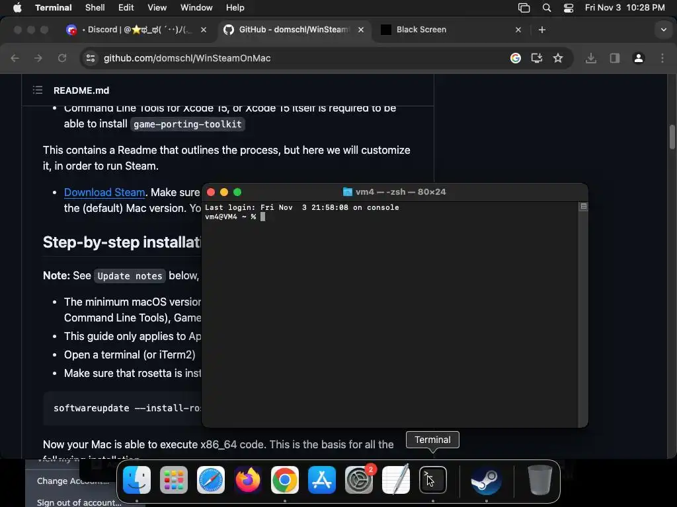The height and width of the screenshot is (507, 677).
Task: Click the date and time in menu bar
Action: pos(625,7)
